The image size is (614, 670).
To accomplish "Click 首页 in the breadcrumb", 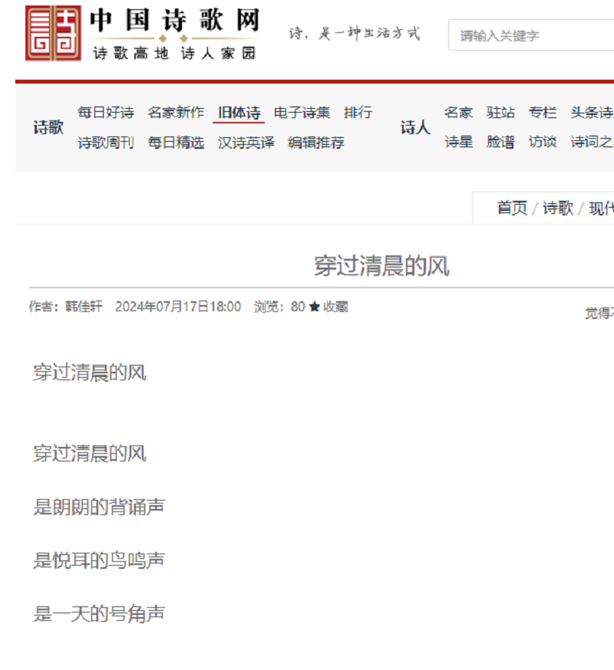I will click(x=512, y=209).
